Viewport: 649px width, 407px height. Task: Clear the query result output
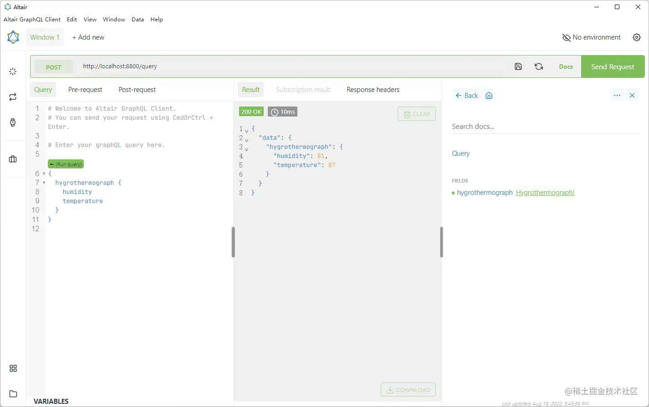tap(416, 113)
